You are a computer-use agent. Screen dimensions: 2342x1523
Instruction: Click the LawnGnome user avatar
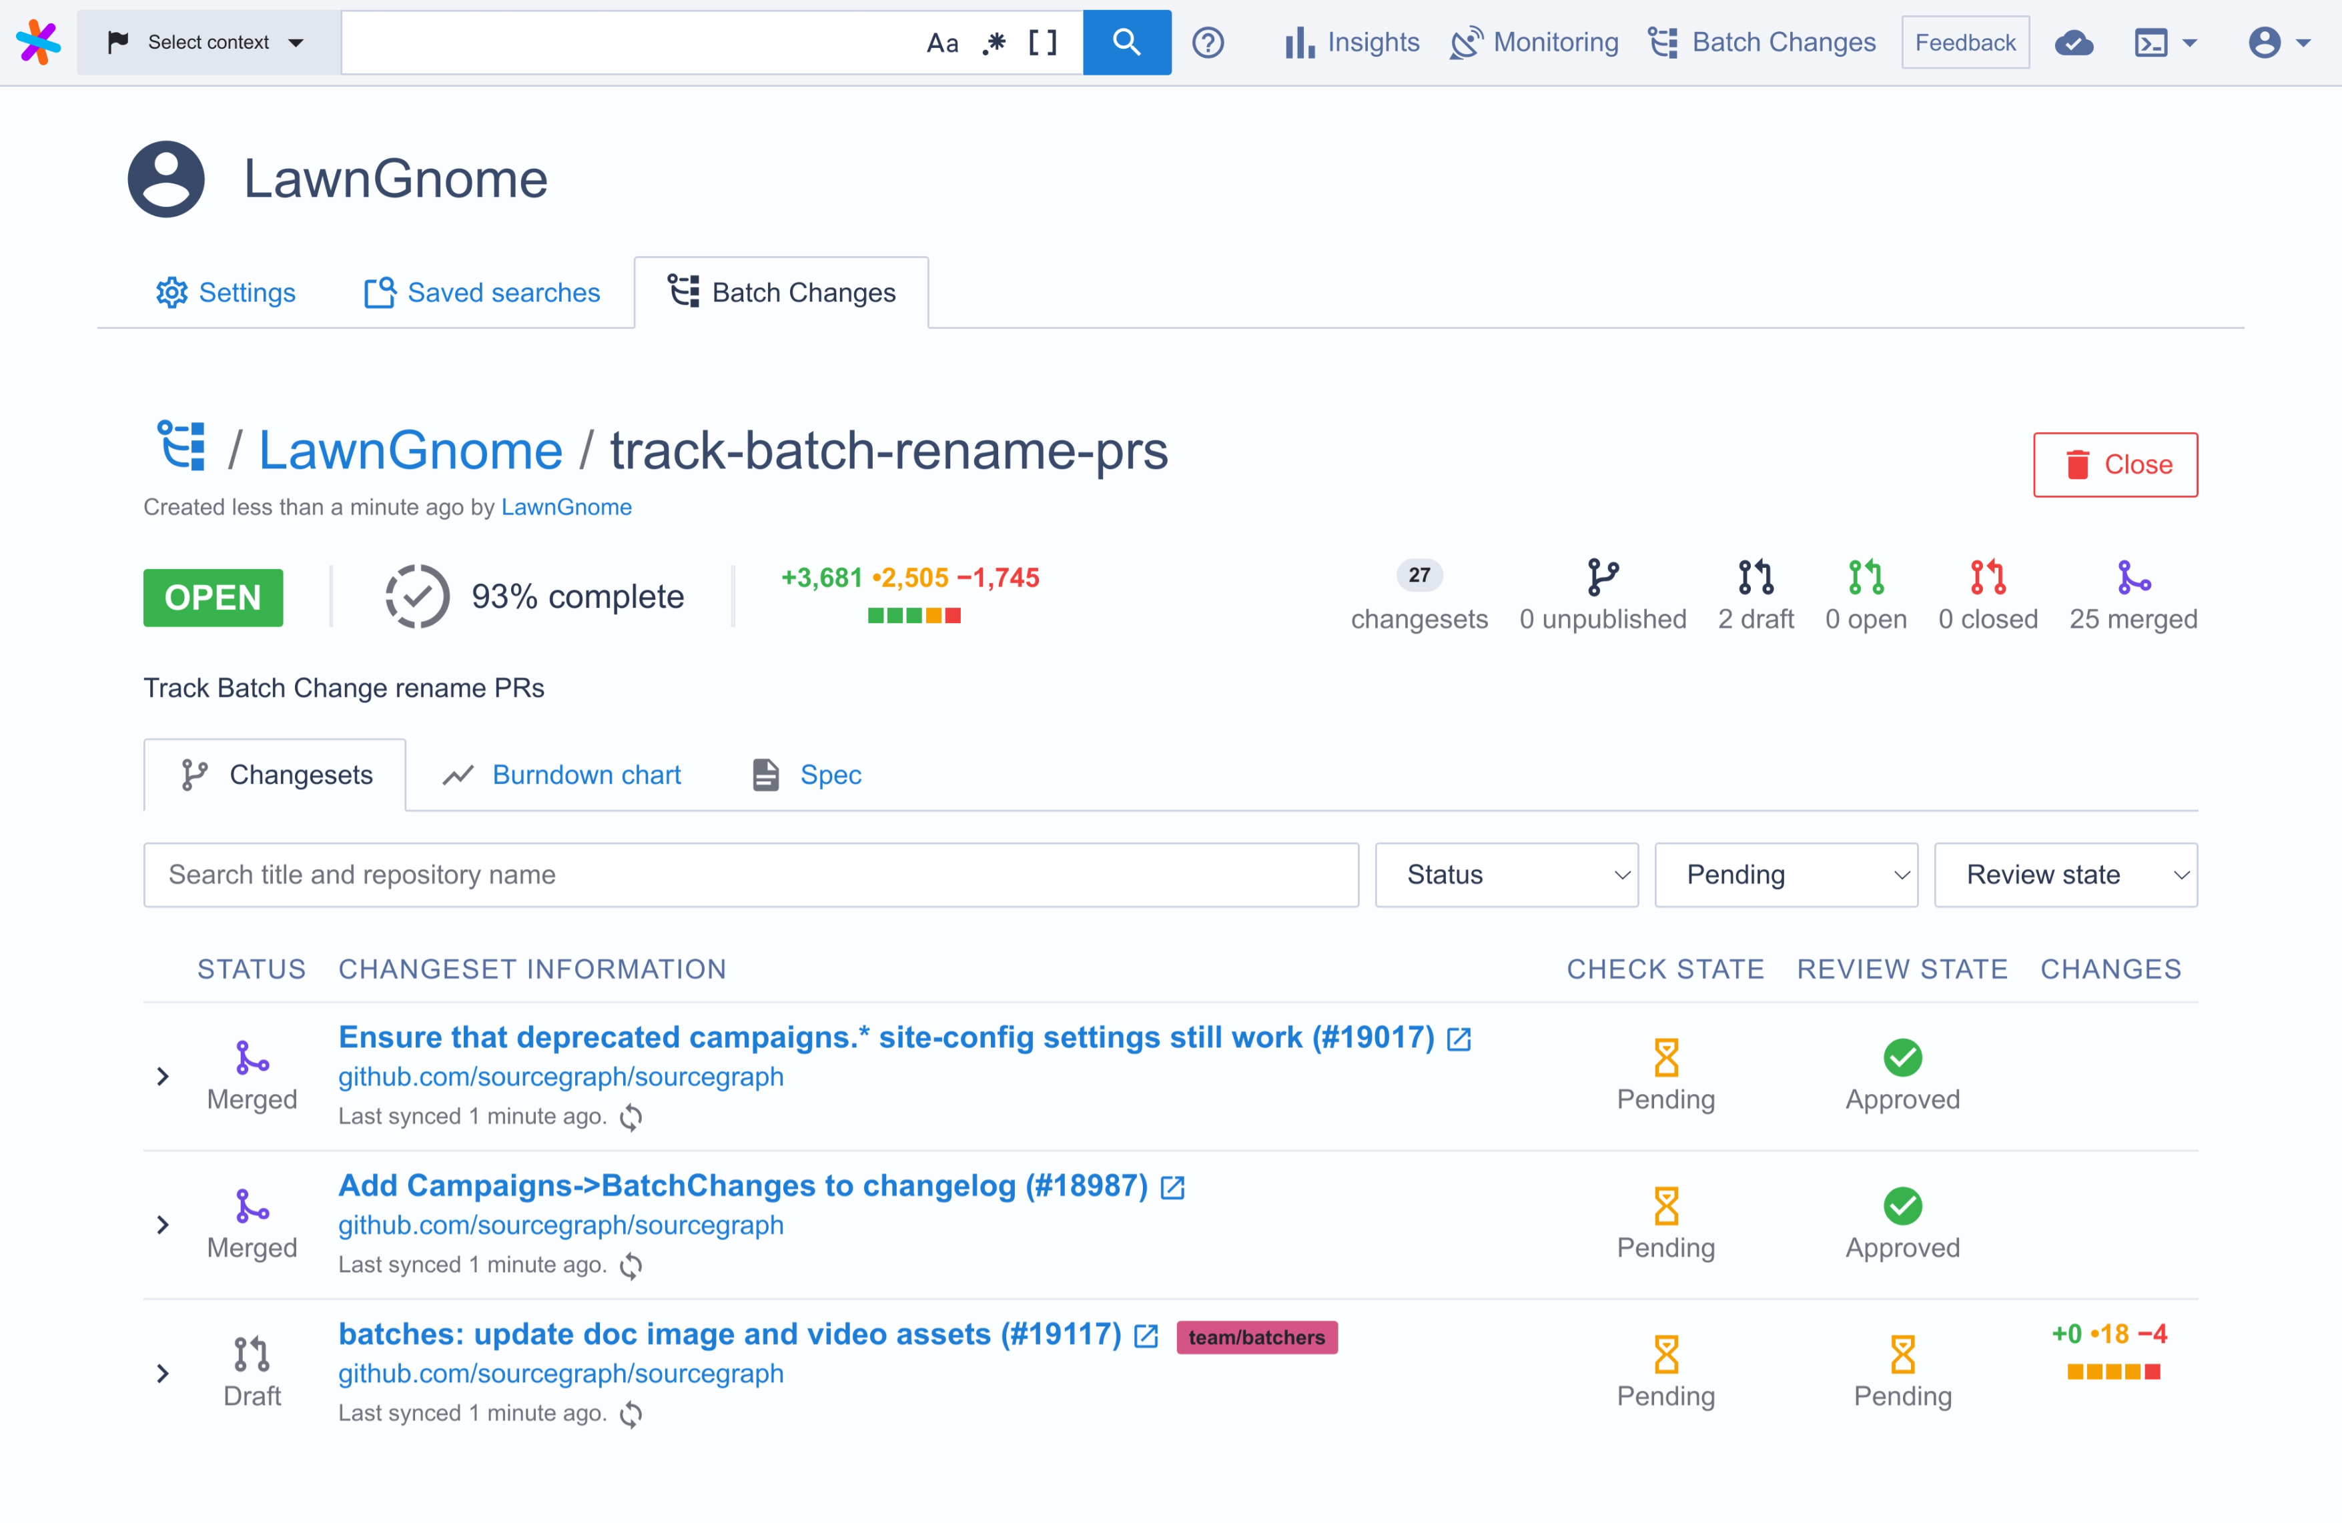pos(166,178)
